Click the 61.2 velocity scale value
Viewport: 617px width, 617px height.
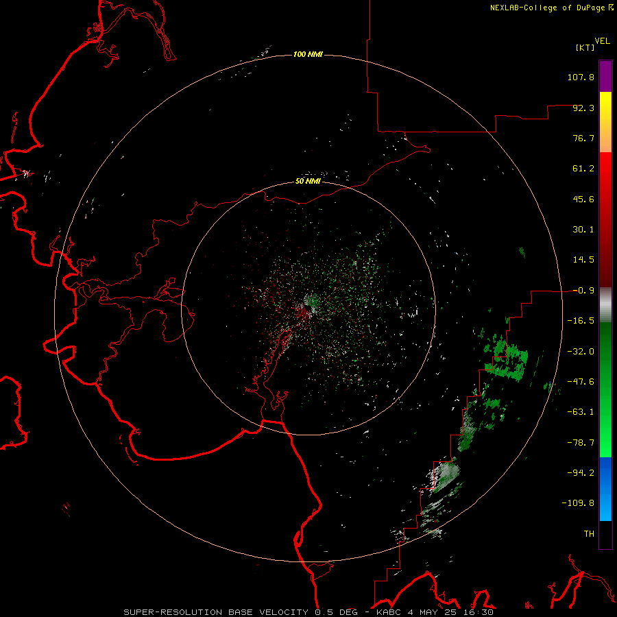[x=583, y=169]
